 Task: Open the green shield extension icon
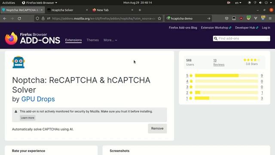(248, 18)
